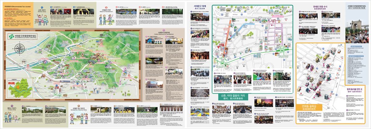Open the Bongwonsa Temple photo
This screenshot has width=371, height=129.
coord(147,110)
